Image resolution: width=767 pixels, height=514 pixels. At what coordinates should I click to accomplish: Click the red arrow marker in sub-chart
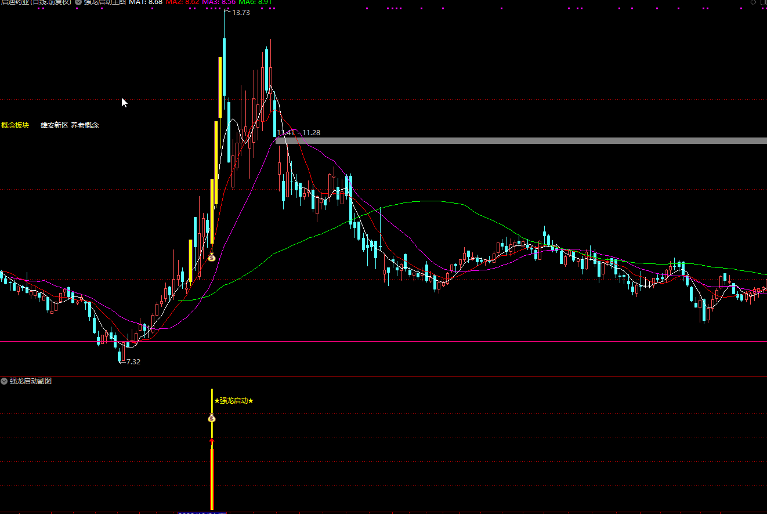212,441
